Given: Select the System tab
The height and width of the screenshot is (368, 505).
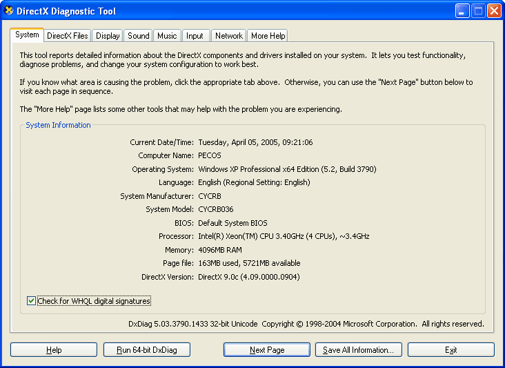Looking at the screenshot, I should [x=27, y=35].
